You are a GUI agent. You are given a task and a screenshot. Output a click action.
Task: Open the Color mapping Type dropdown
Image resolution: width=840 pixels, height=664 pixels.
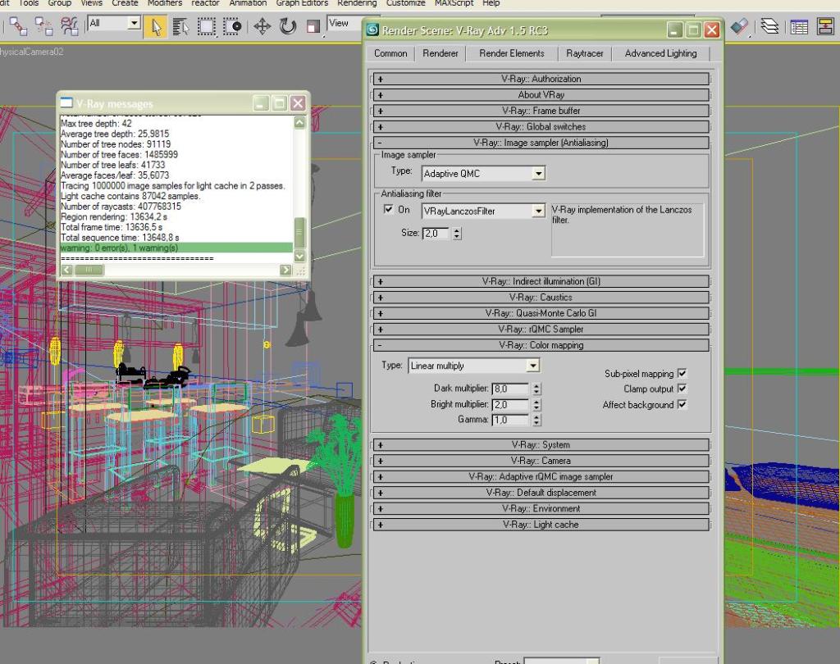tap(532, 366)
